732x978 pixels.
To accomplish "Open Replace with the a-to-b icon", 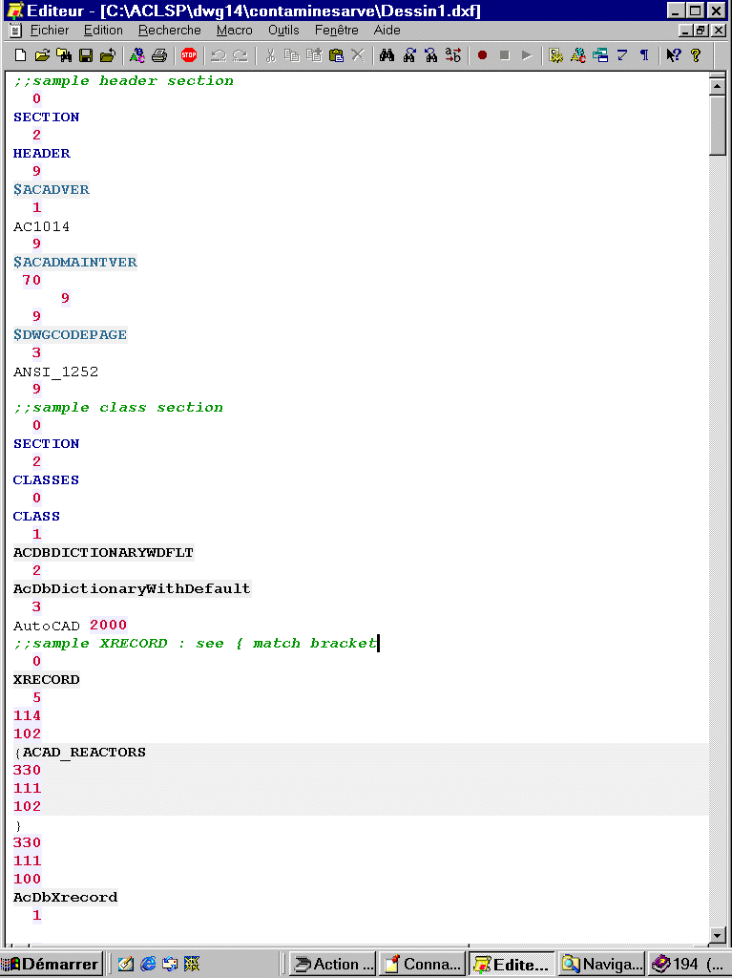I will tap(453, 55).
